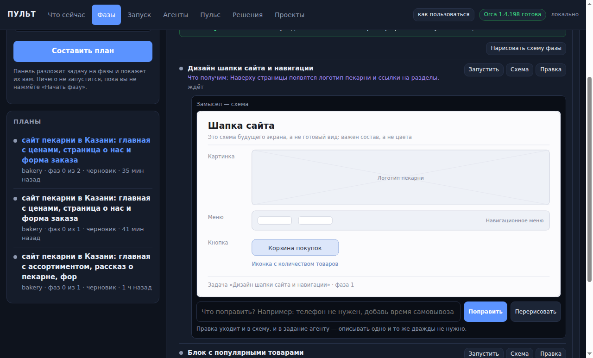
Task: Click the «Корзина покупок» mockup button
Action: (x=295, y=248)
